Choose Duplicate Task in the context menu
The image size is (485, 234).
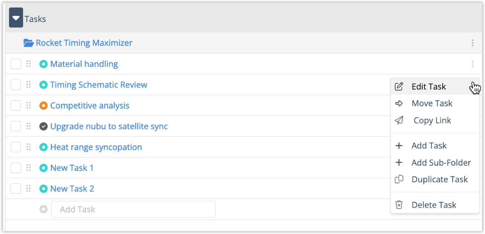(x=439, y=179)
